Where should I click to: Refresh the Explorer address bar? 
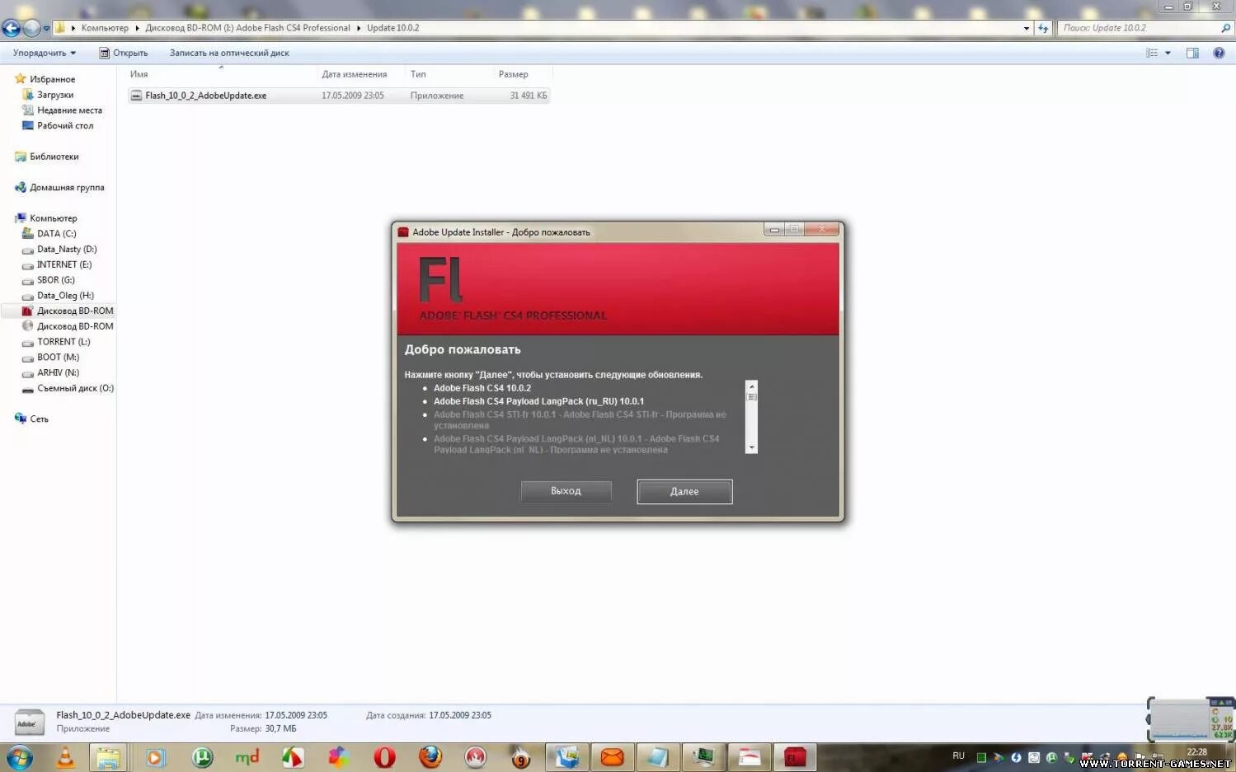coord(1043,28)
